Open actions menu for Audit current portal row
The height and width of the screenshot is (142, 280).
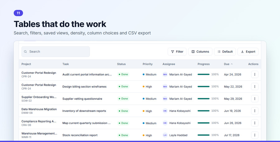click(x=254, y=74)
